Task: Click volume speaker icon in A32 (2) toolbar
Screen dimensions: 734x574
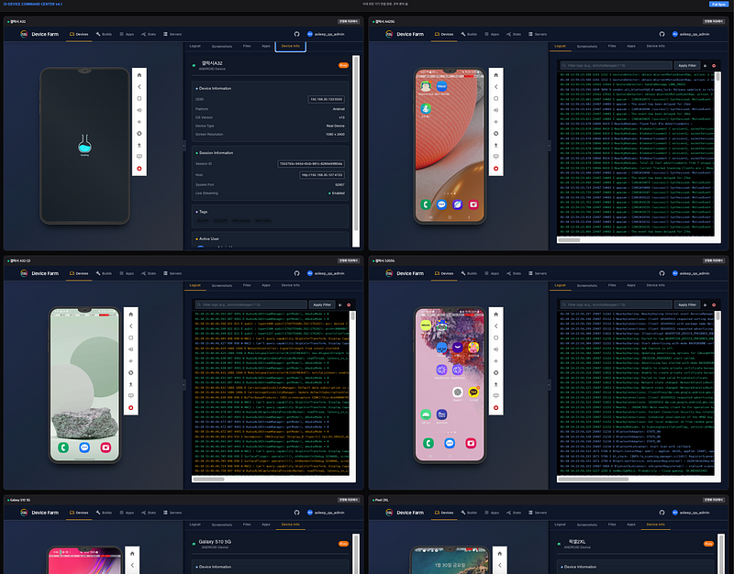Action: click(x=130, y=349)
